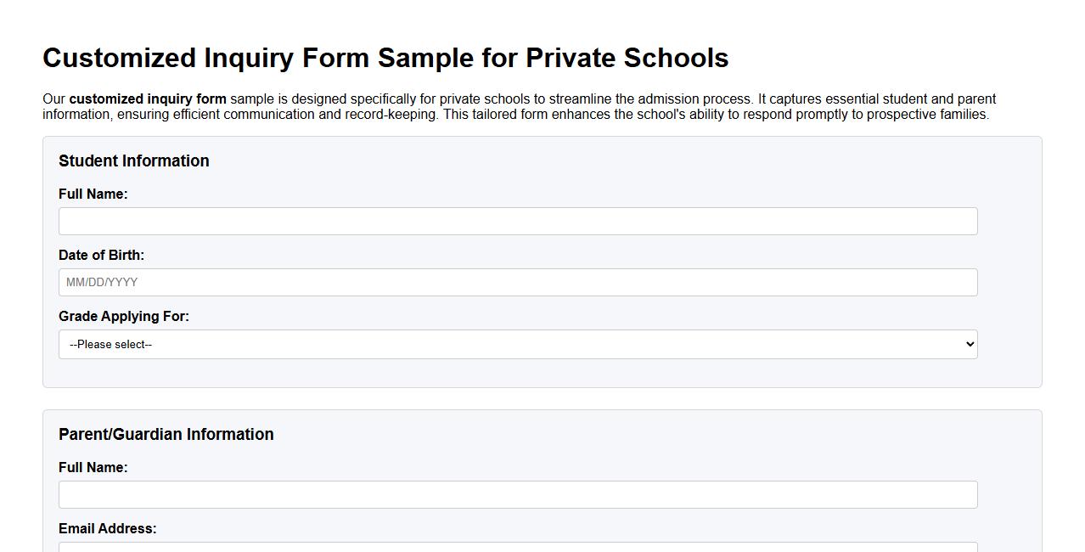
Task: Click the introductory description paragraph
Action: tap(518, 105)
